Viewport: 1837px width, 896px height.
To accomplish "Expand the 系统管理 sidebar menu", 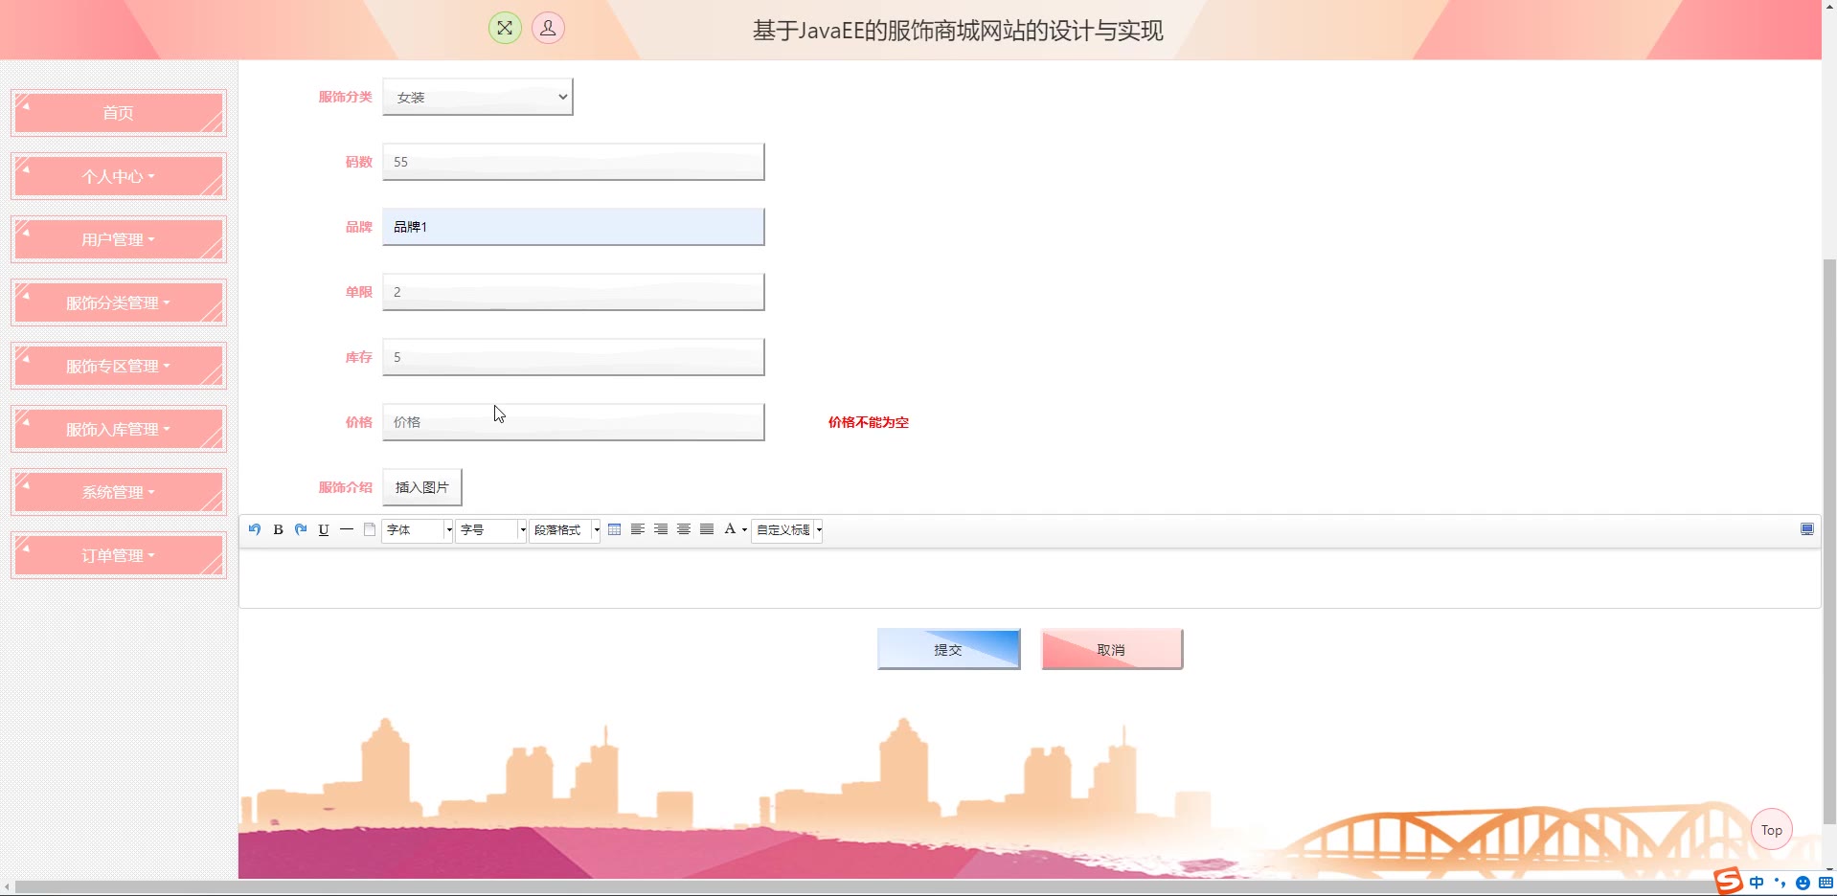I will click(x=119, y=492).
